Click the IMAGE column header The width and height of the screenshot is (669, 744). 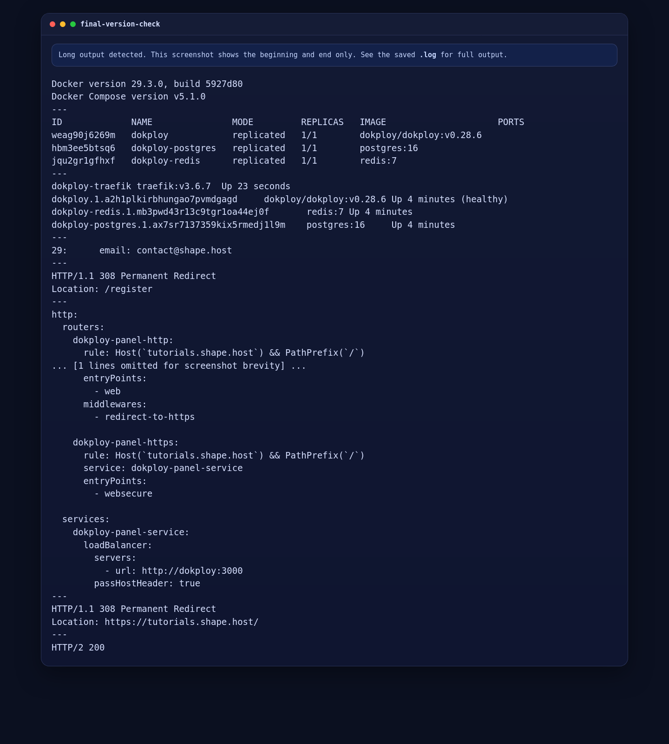point(373,122)
